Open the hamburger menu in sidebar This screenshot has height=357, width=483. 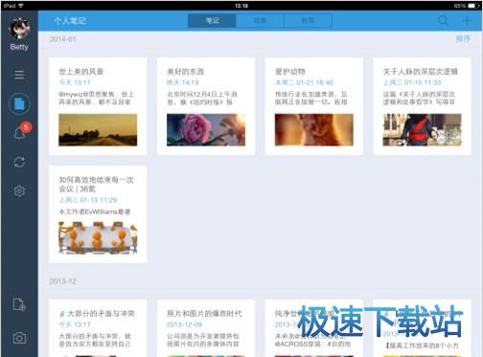(x=19, y=75)
